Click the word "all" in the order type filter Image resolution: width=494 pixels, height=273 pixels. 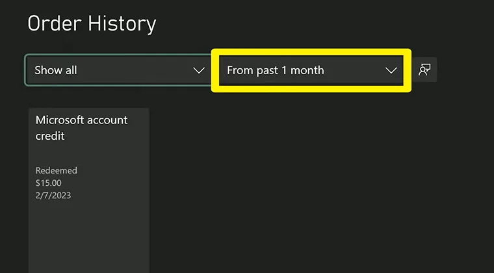pos(70,70)
